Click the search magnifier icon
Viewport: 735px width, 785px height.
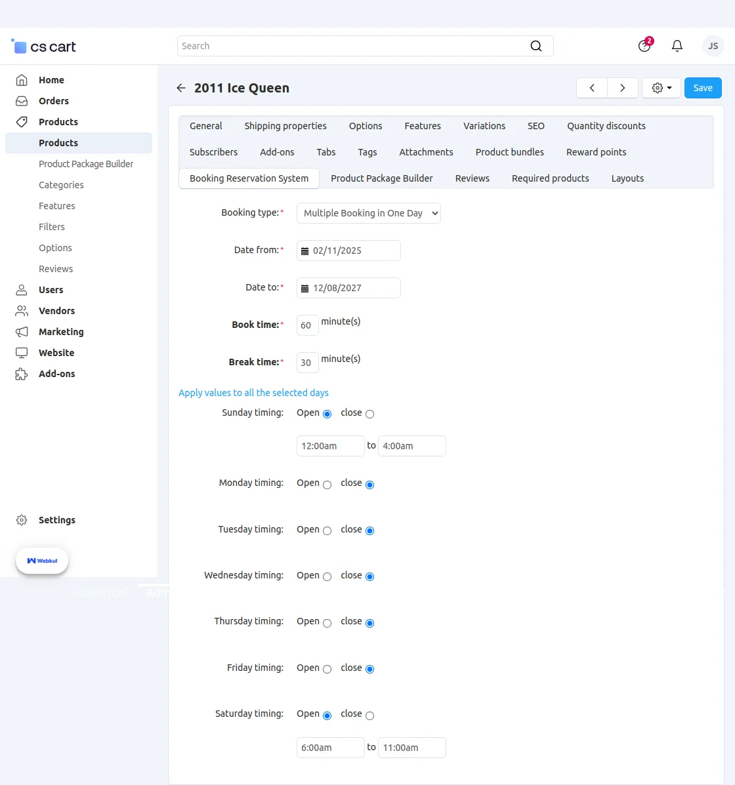(x=536, y=46)
